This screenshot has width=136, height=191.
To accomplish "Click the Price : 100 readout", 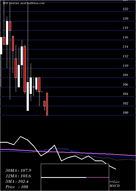I will tap(17, 187).
